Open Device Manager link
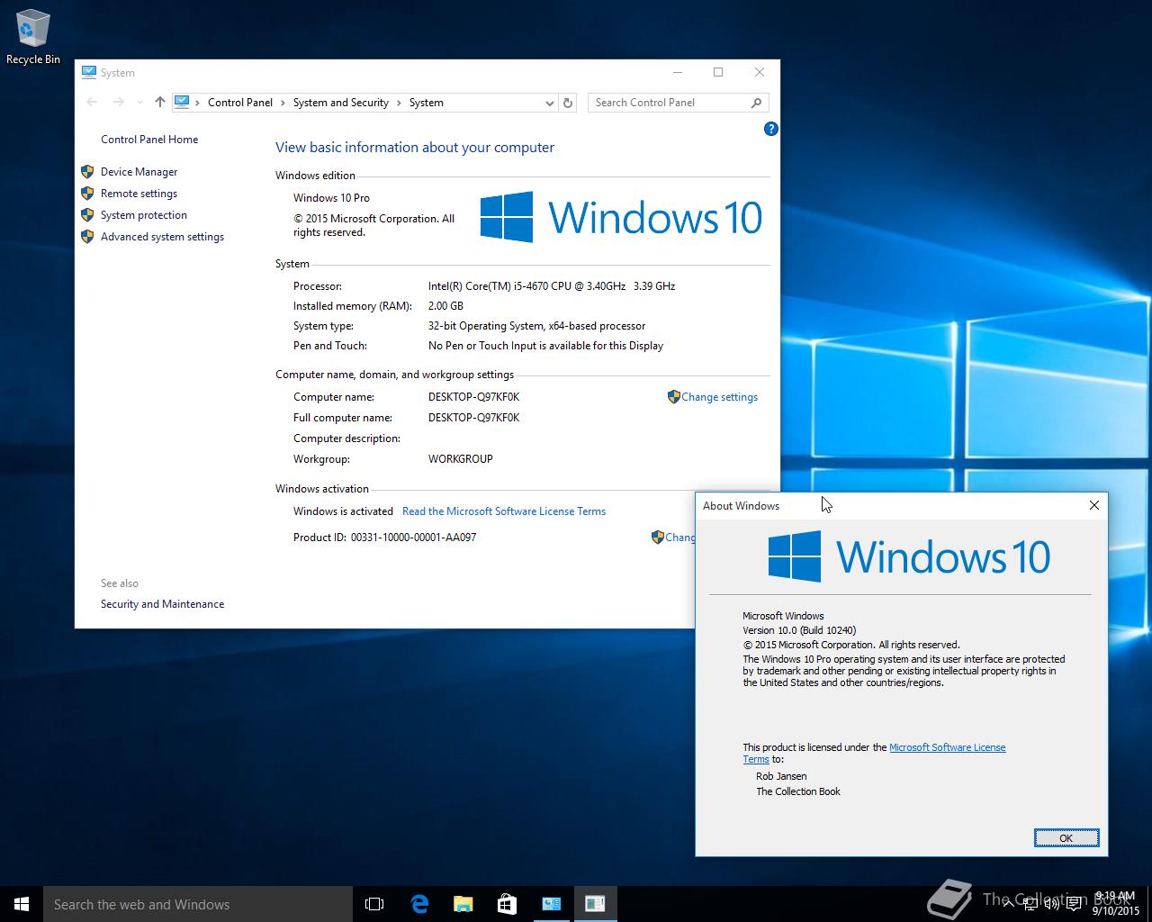This screenshot has height=922, width=1152. [139, 172]
